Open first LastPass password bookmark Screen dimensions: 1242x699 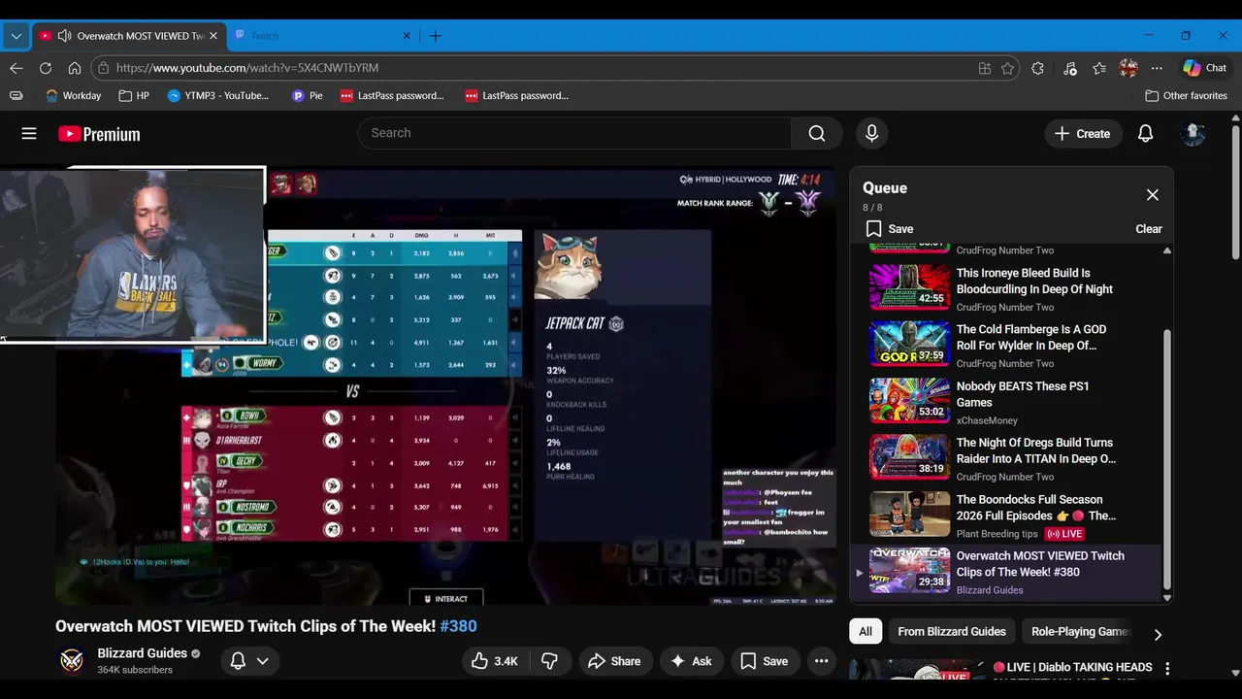[392, 96]
